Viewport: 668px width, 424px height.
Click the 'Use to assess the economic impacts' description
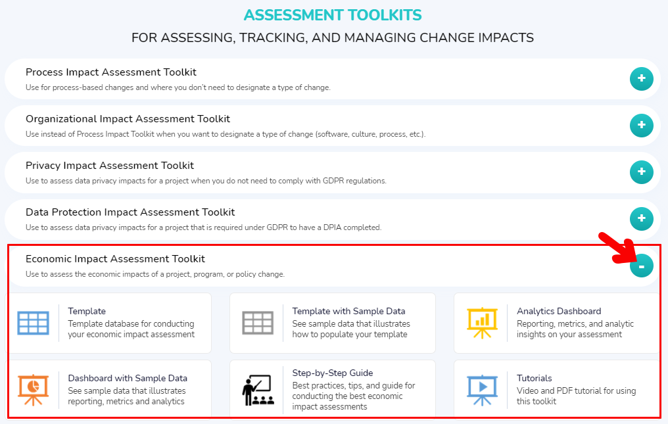pyautogui.click(x=155, y=274)
